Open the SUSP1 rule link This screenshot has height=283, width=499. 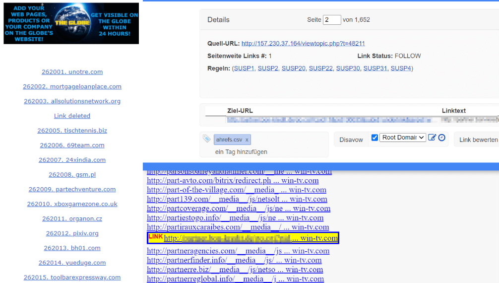tap(244, 68)
